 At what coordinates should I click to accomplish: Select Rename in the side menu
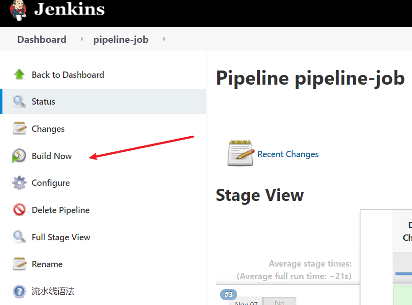(x=47, y=264)
